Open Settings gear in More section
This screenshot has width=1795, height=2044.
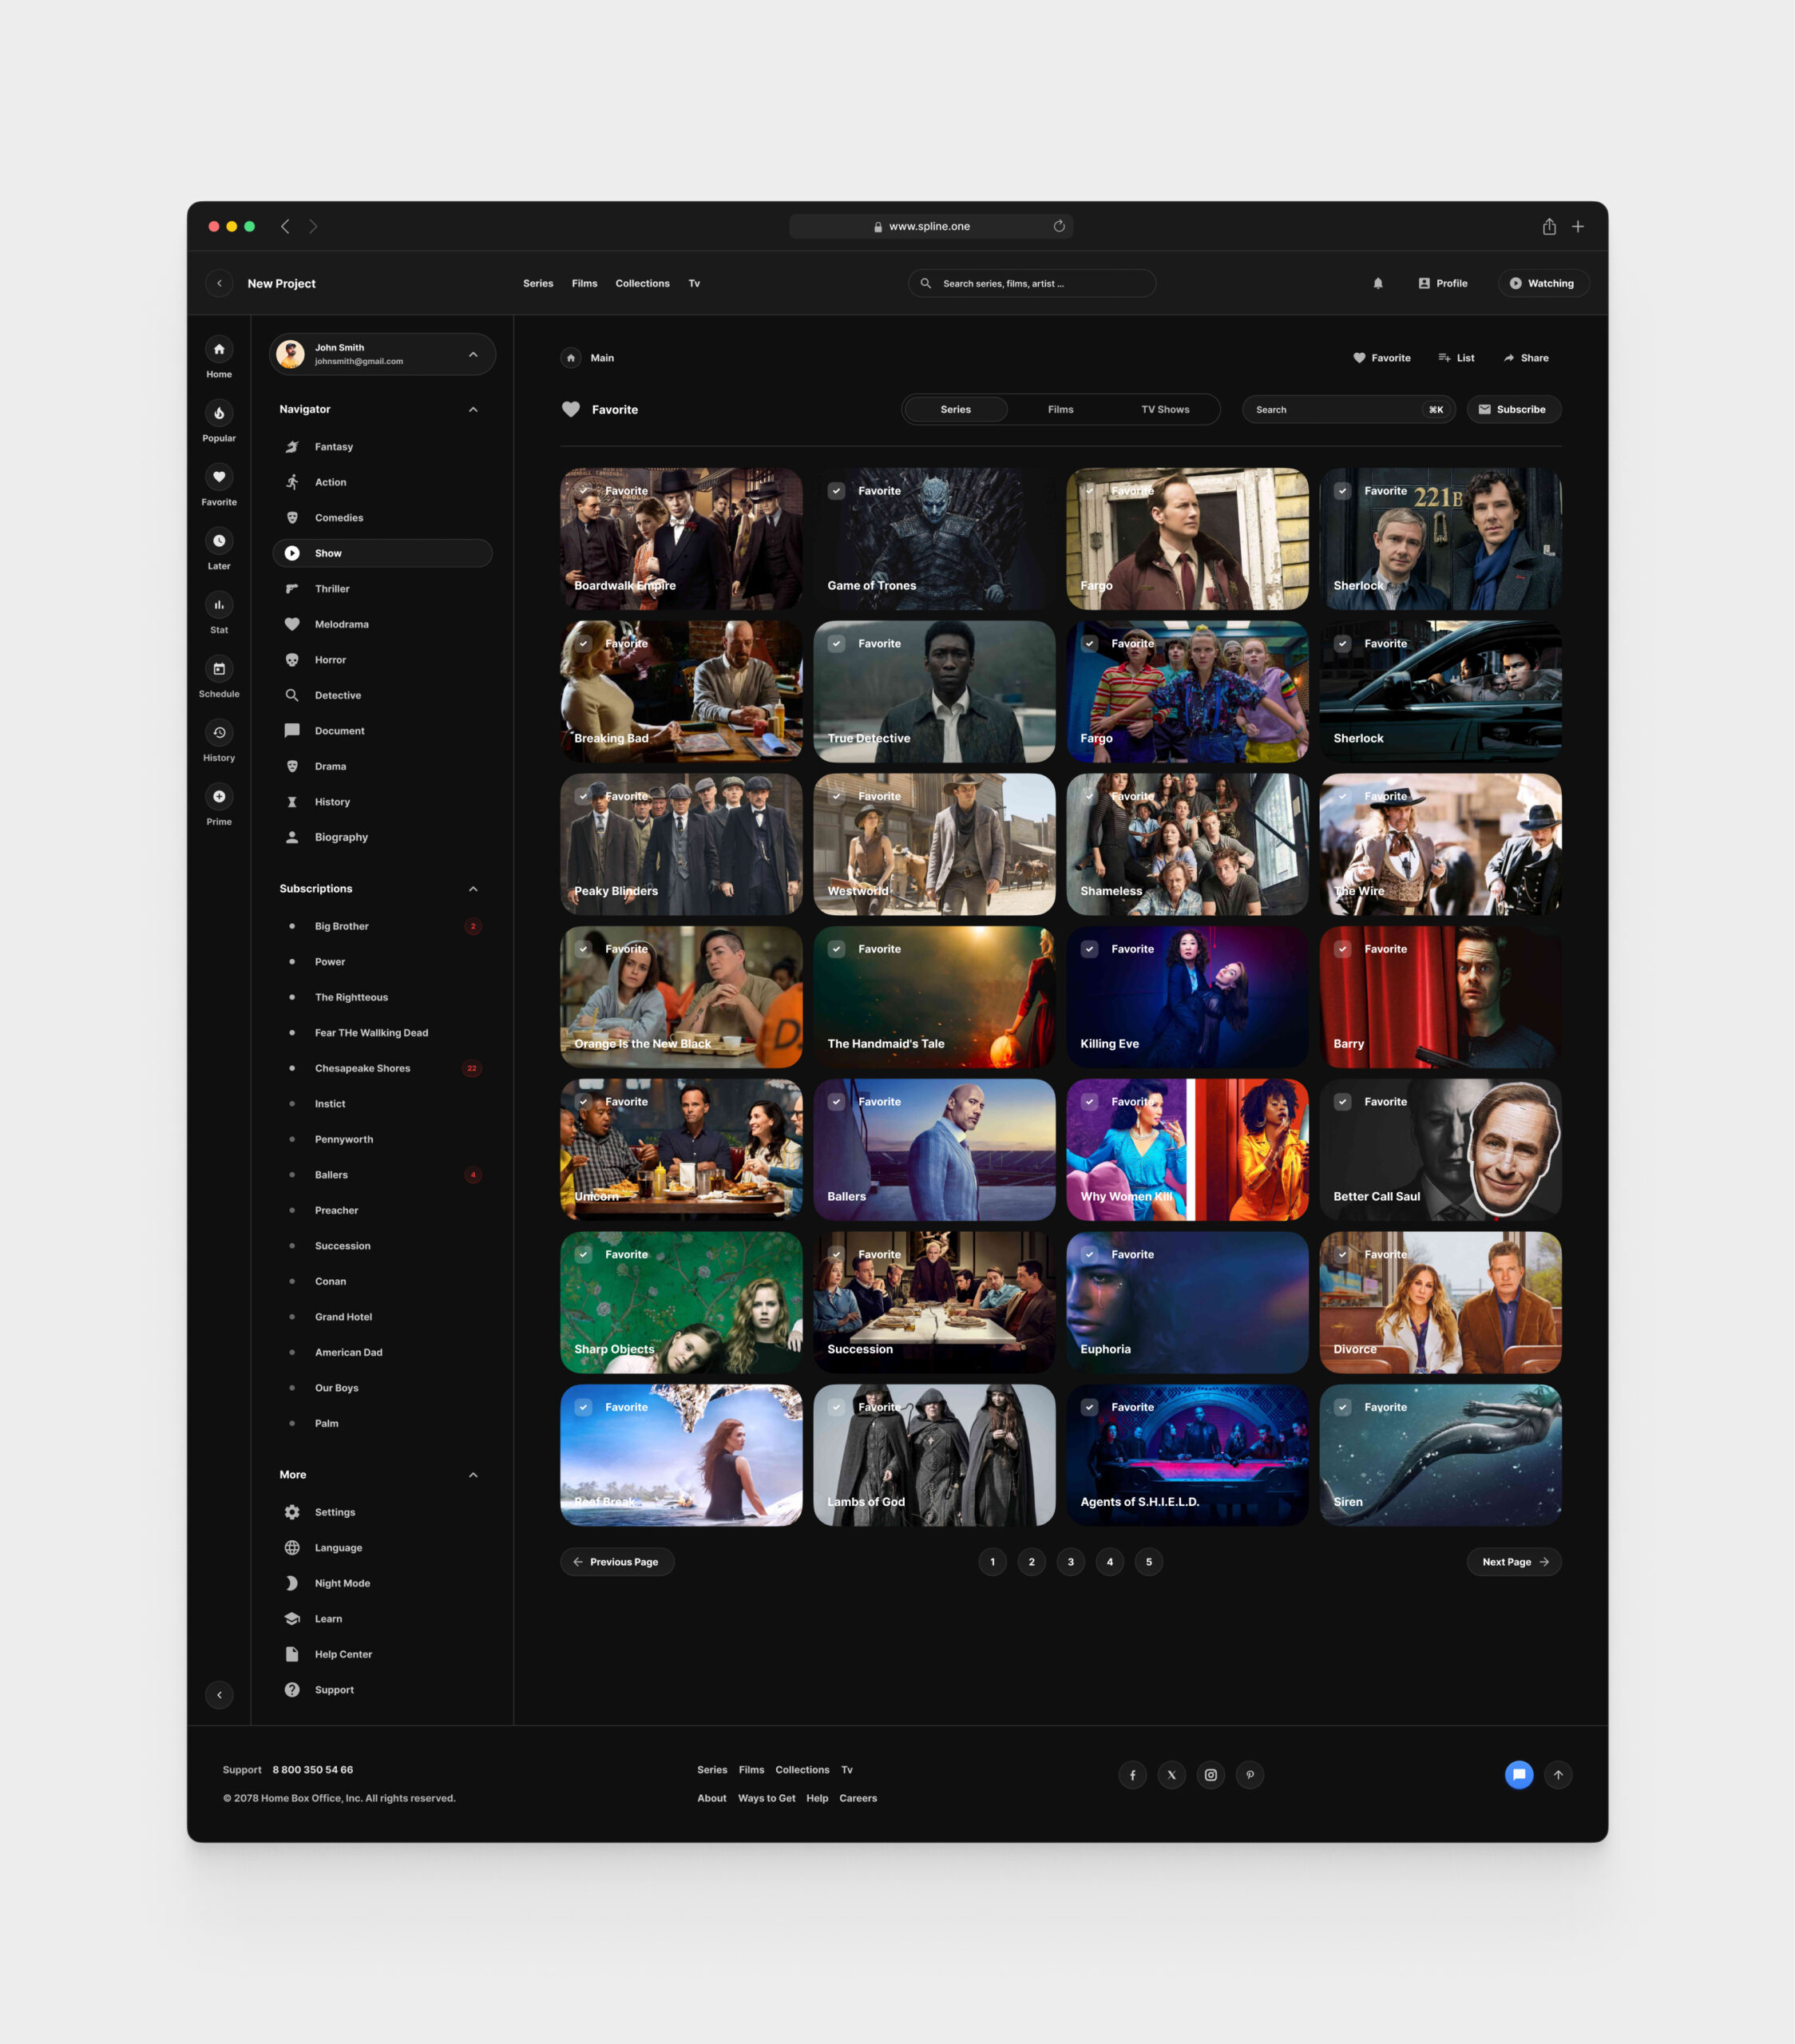[x=292, y=1512]
